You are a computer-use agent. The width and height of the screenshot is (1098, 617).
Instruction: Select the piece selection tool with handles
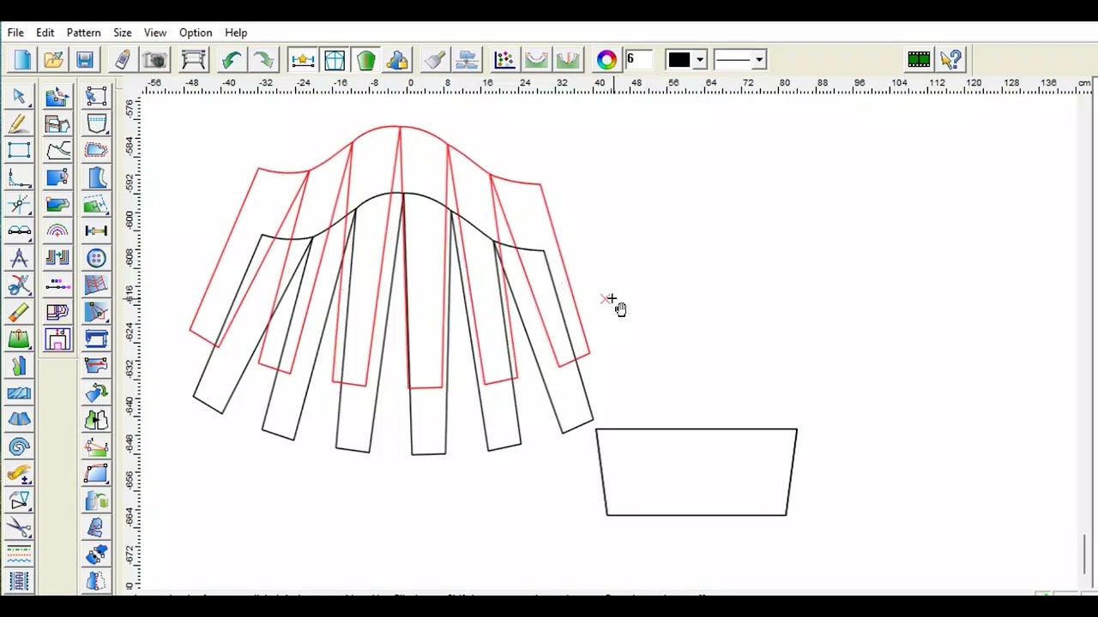coord(96,97)
